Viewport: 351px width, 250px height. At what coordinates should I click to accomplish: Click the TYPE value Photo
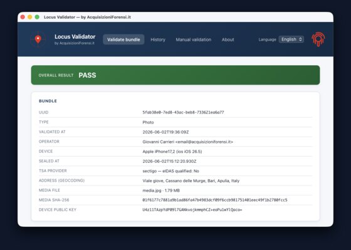click(148, 122)
